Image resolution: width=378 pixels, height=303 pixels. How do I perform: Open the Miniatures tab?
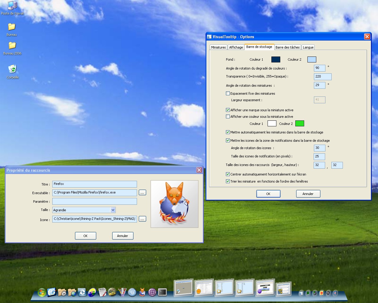[x=218, y=47]
